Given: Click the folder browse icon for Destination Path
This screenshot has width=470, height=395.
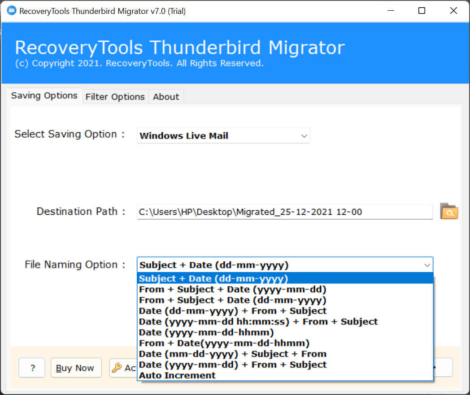Looking at the screenshot, I should pyautogui.click(x=449, y=211).
